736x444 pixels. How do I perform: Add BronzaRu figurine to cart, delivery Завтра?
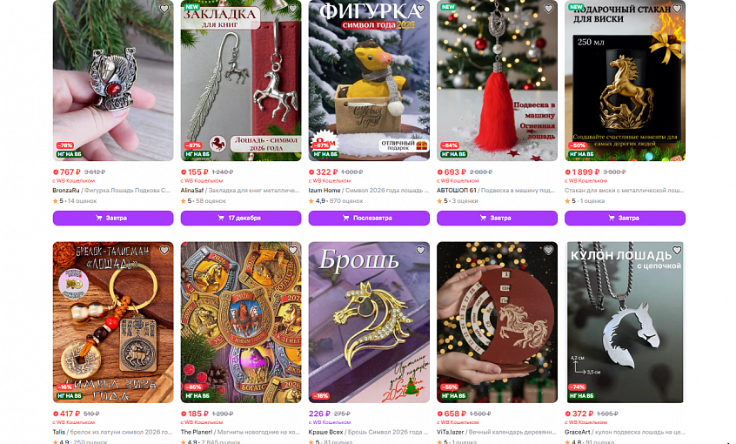pos(113,218)
